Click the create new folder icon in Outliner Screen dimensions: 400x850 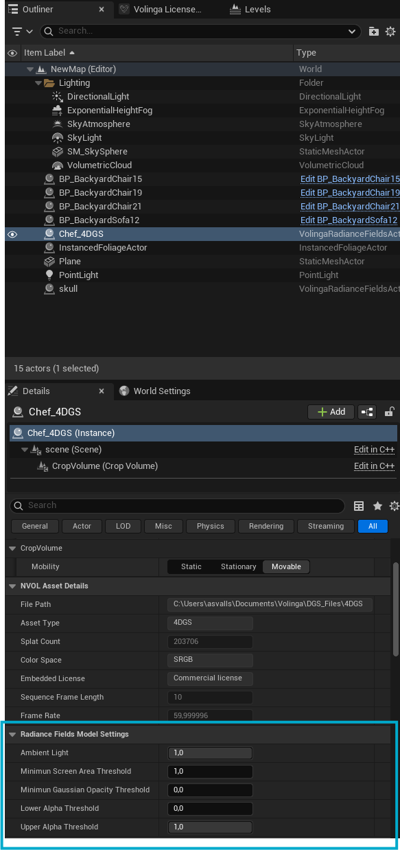[x=374, y=32]
